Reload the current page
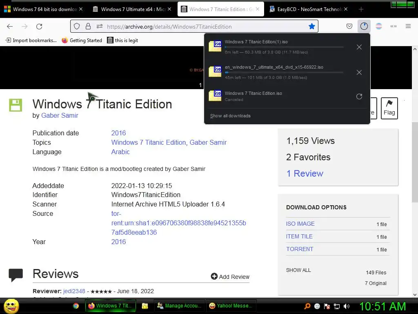Viewport: 418px width, 314px height. click(x=39, y=27)
